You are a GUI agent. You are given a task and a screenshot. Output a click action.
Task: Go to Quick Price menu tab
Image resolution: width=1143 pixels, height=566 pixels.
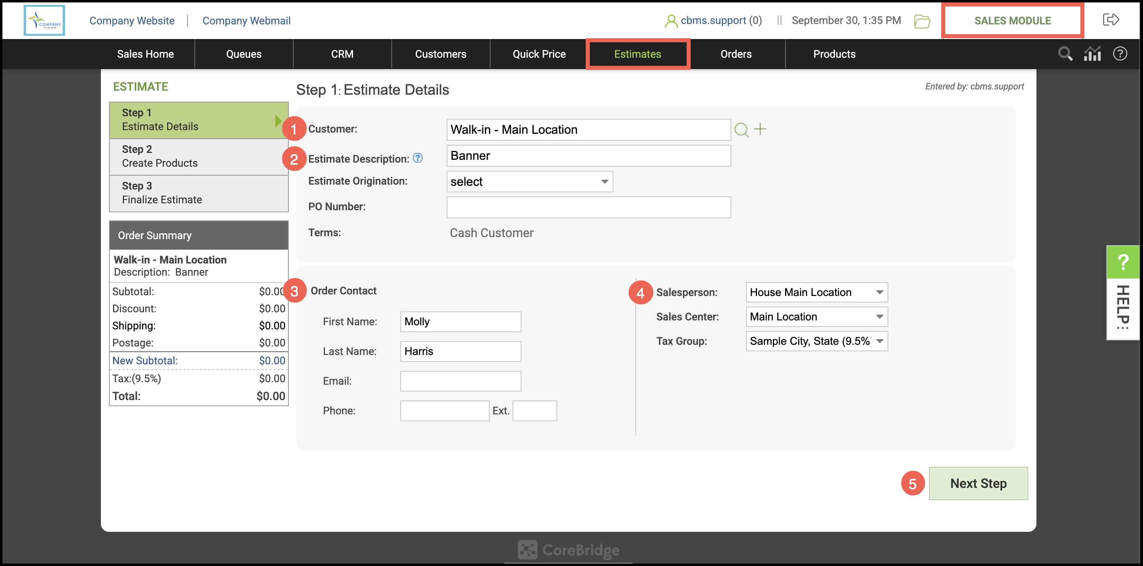pyautogui.click(x=539, y=54)
